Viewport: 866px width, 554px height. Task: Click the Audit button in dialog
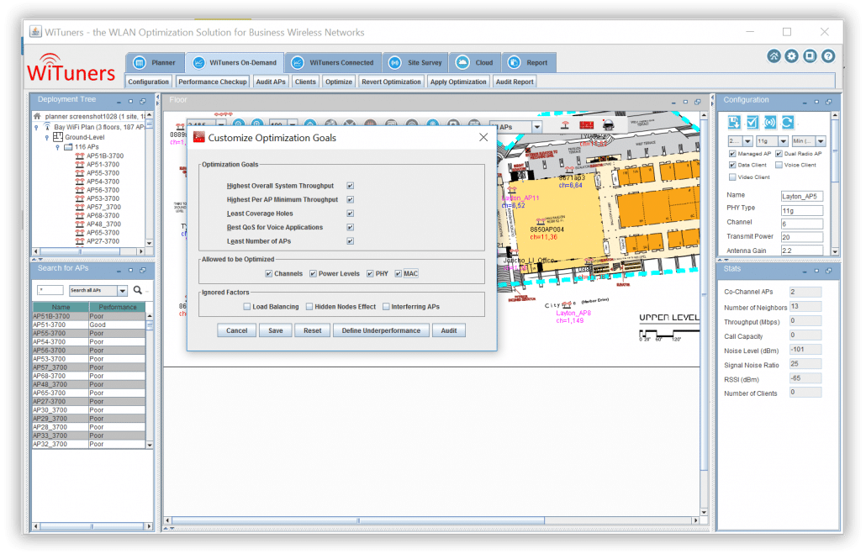click(x=448, y=330)
